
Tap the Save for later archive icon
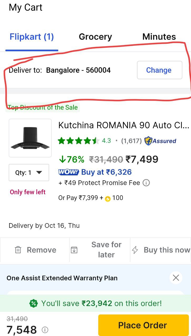74,250
